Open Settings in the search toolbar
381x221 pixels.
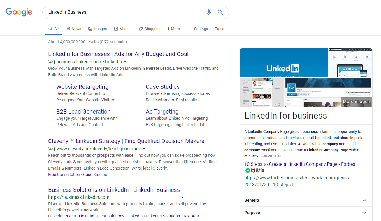[x=201, y=29]
